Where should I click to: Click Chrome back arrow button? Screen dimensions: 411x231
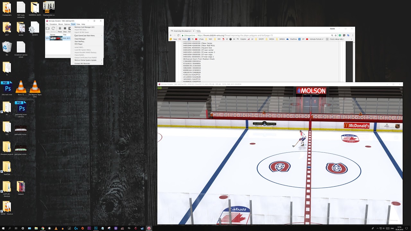[171, 35]
